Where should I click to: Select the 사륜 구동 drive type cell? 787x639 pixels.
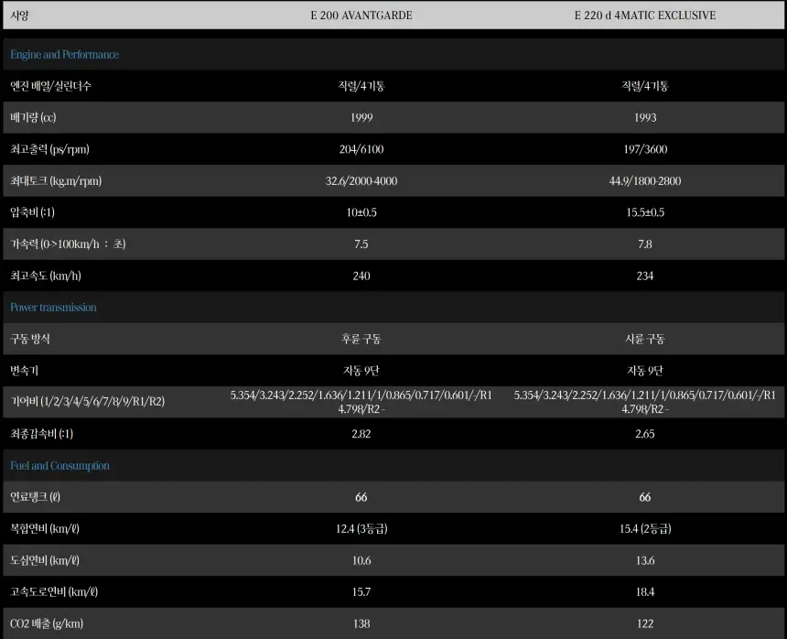click(645, 339)
